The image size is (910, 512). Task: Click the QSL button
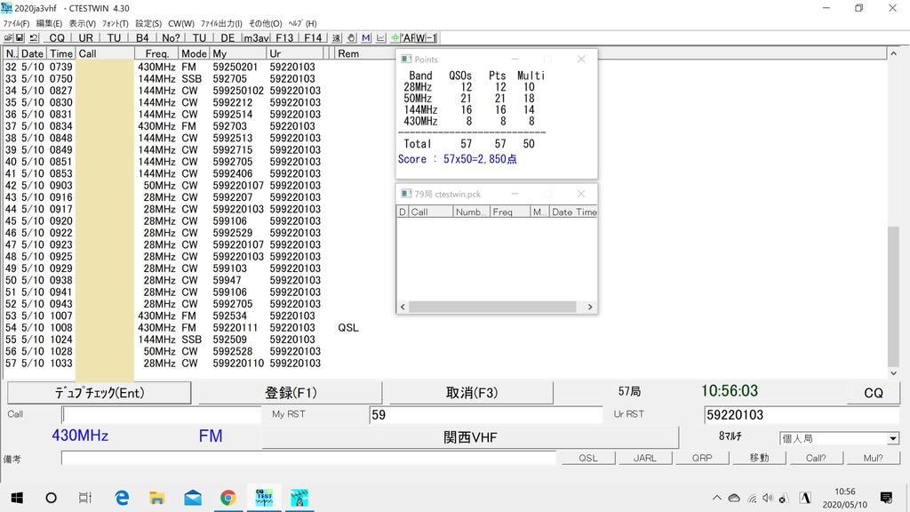point(588,458)
